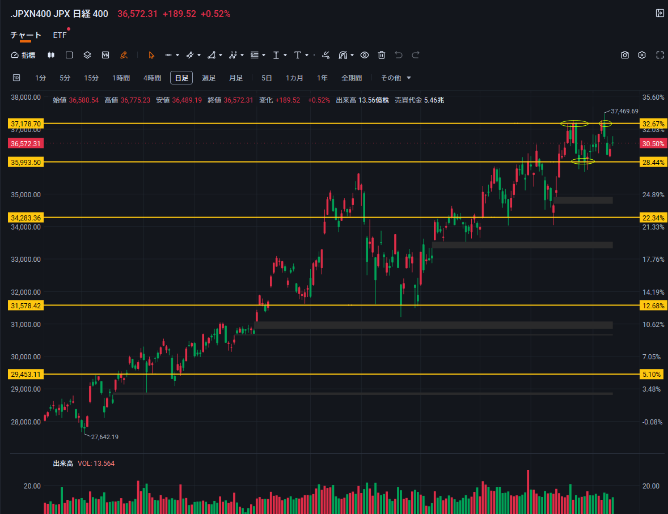Expand the pattern tool dropdown arrow
The height and width of the screenshot is (514, 668).
tap(242, 55)
